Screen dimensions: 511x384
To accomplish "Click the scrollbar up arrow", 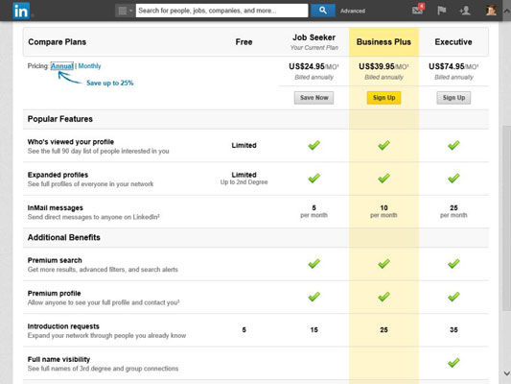I will pyautogui.click(x=507, y=11).
